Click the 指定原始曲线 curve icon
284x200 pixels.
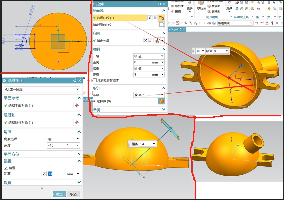coord(161,25)
